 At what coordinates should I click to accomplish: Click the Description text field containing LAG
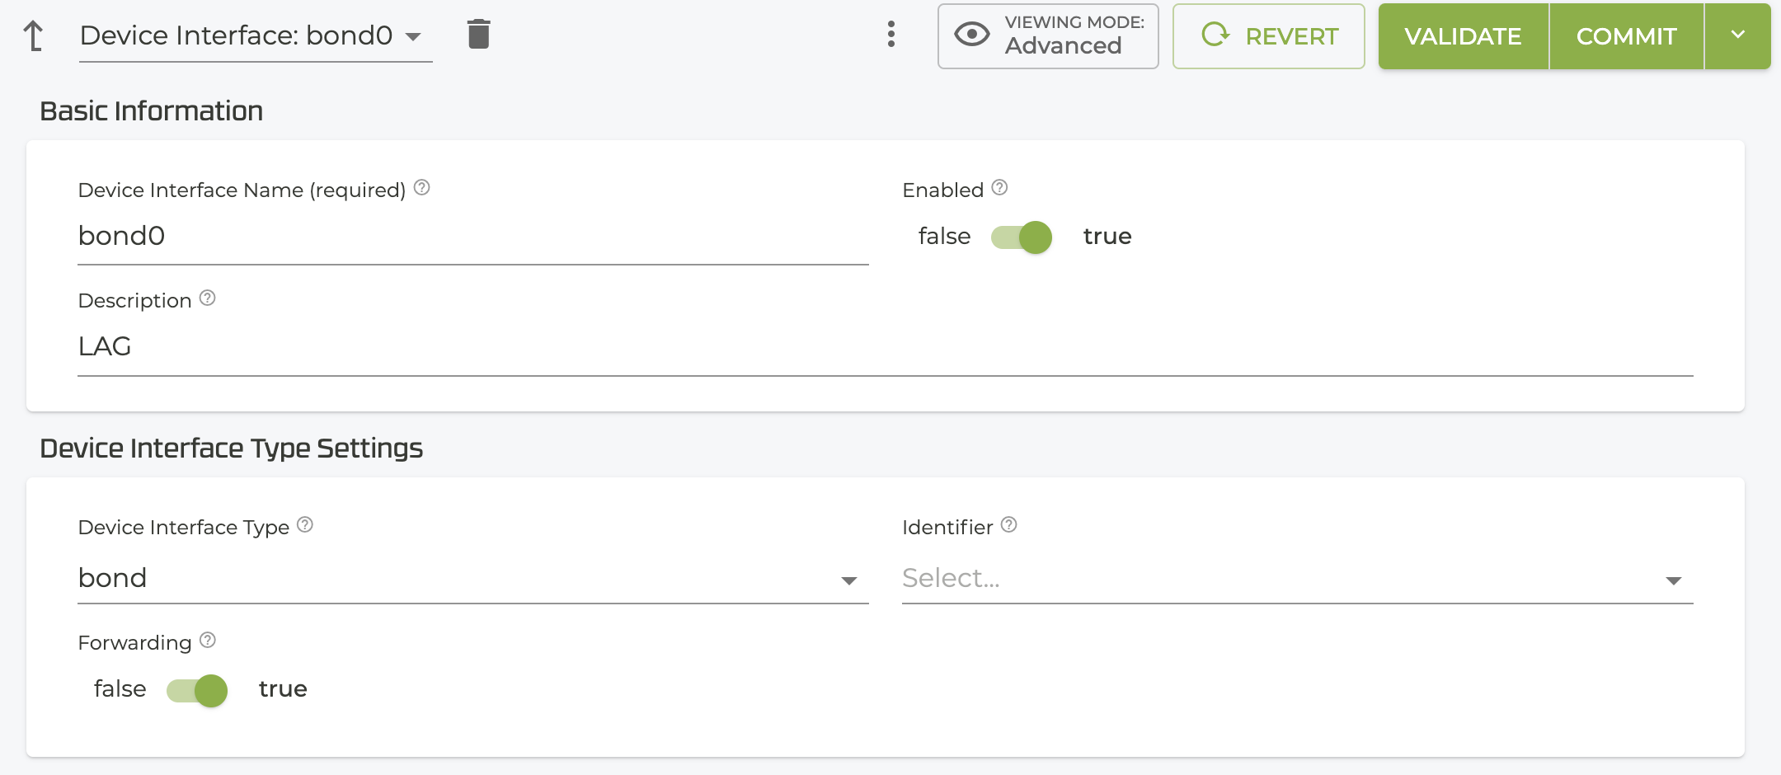pos(885,347)
